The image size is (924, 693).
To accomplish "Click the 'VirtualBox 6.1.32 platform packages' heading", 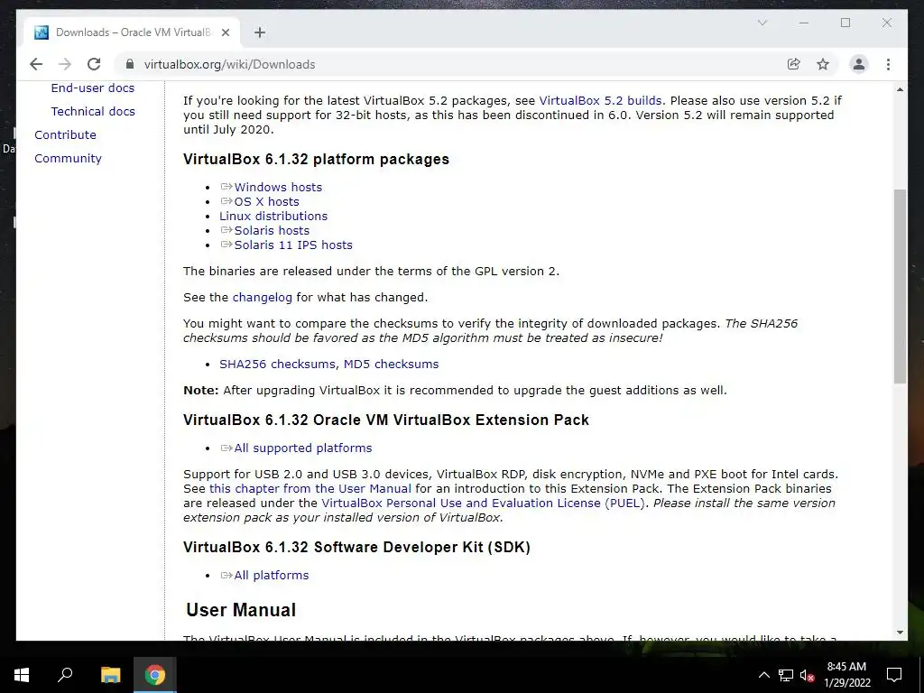I will pos(316,159).
